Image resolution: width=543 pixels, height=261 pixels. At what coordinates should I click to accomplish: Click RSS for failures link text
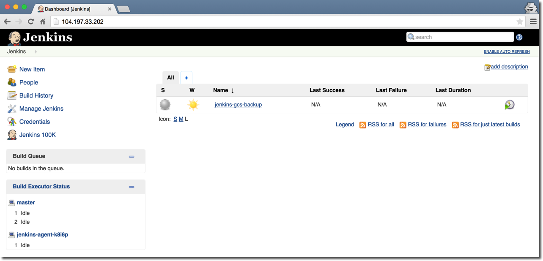427,125
